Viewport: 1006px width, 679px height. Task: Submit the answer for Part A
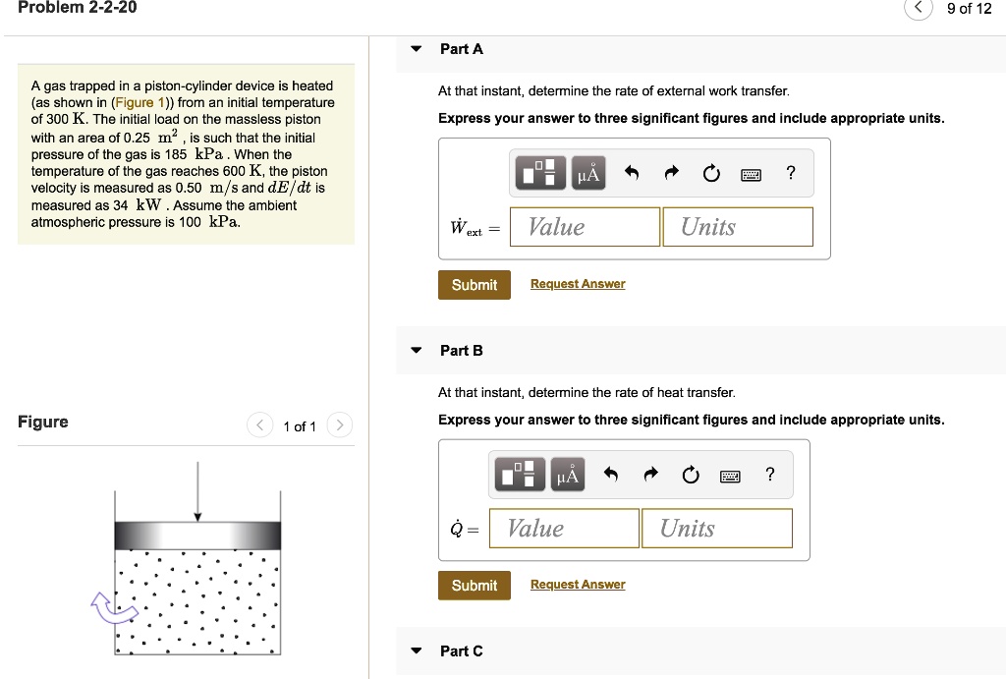pos(474,284)
